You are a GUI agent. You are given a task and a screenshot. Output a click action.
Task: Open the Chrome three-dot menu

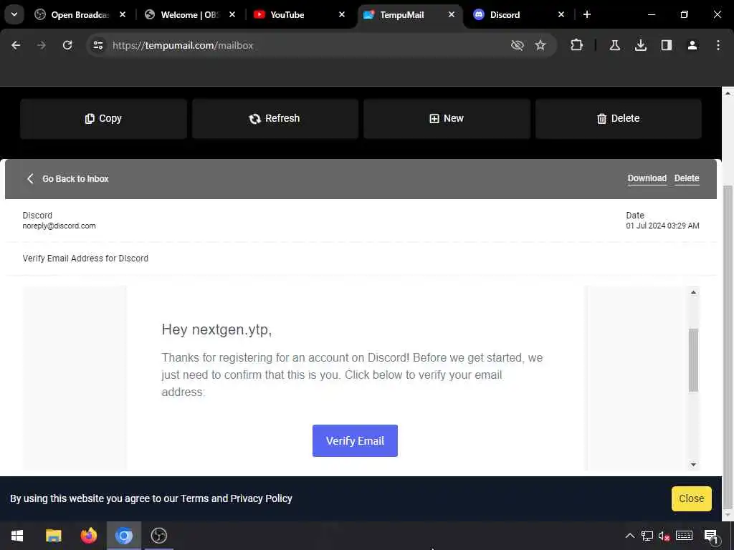[x=718, y=45]
